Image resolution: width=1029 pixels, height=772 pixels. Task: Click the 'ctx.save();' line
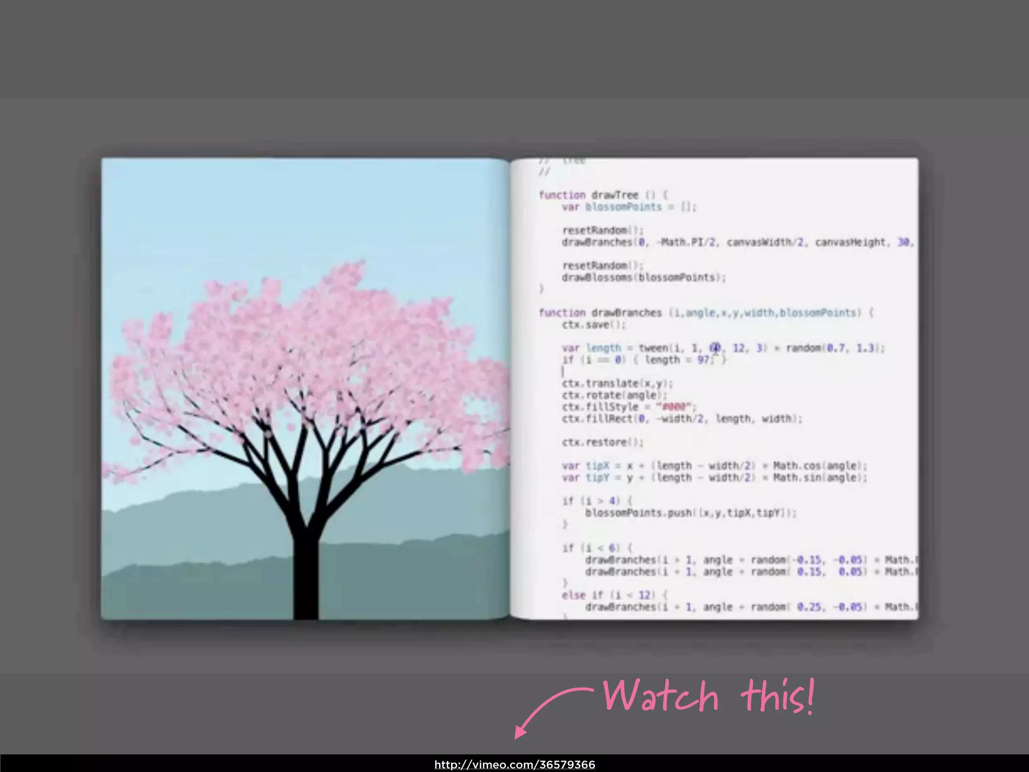tap(594, 325)
